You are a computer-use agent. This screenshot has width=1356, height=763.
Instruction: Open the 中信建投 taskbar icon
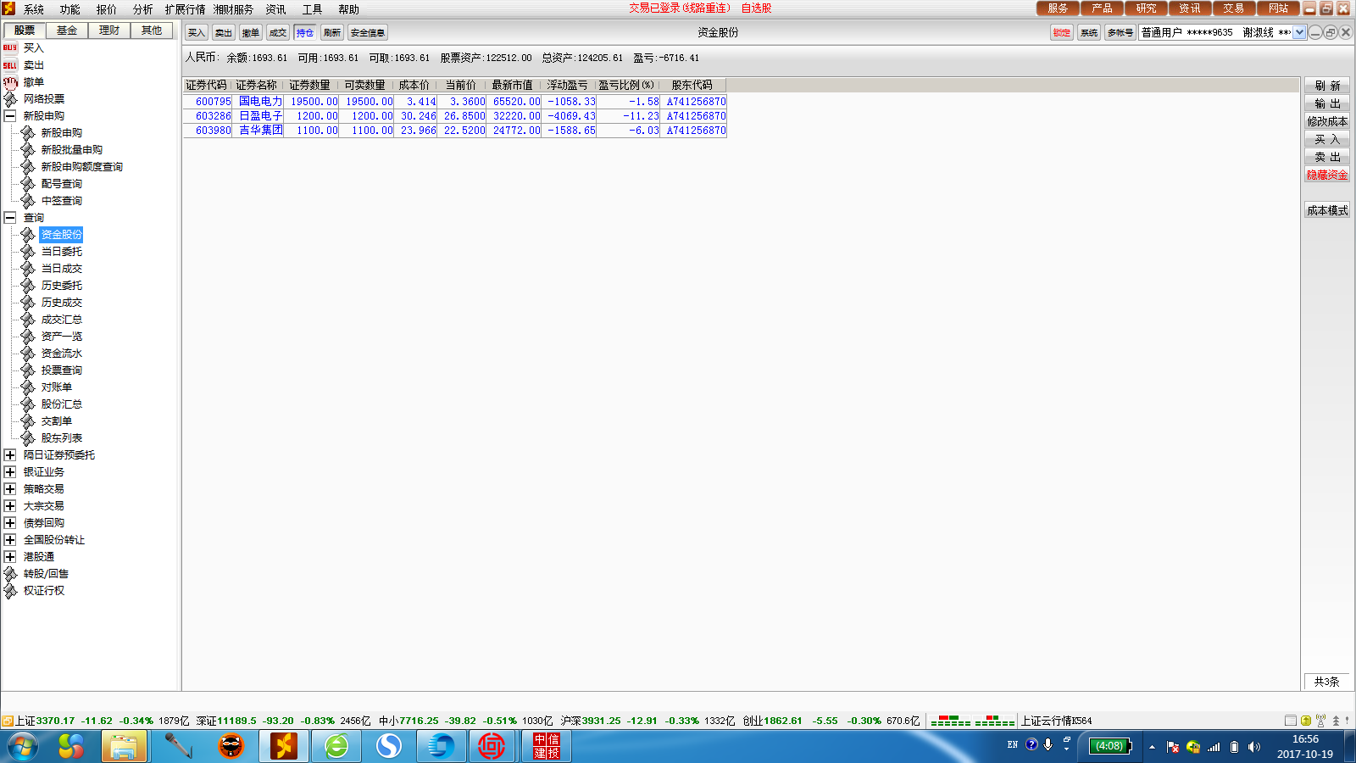coord(547,746)
